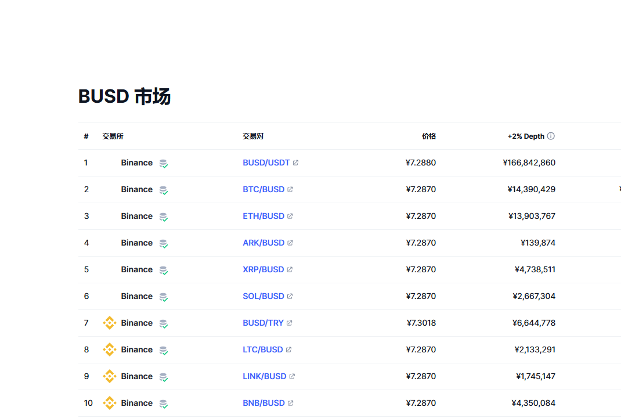Select the depth value ¥4,350,084
The image size is (621, 418).
pyautogui.click(x=533, y=403)
